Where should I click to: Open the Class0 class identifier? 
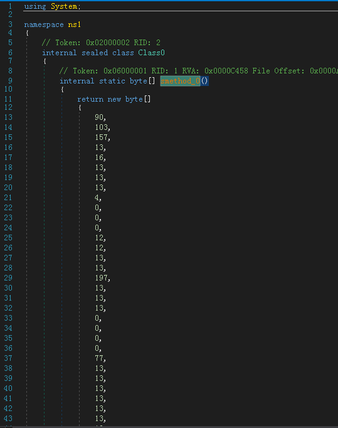click(x=151, y=53)
